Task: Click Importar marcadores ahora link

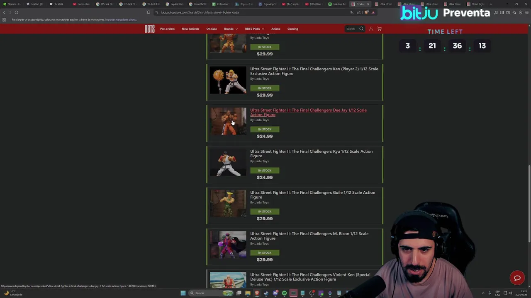Action: click(x=121, y=19)
